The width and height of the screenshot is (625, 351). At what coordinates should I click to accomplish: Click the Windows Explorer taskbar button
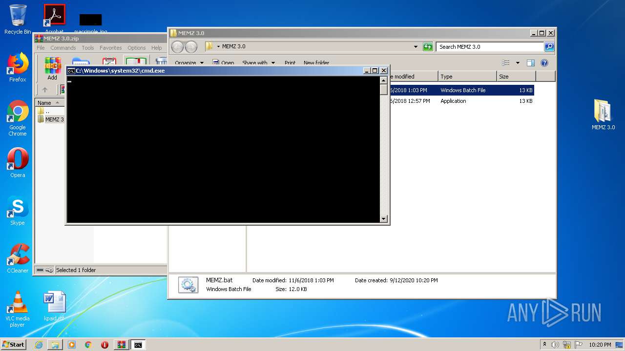click(x=55, y=345)
